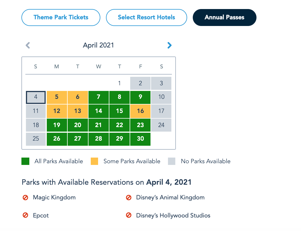Click unavailable icon beside Epcot
The image size is (301, 231).
click(25, 215)
